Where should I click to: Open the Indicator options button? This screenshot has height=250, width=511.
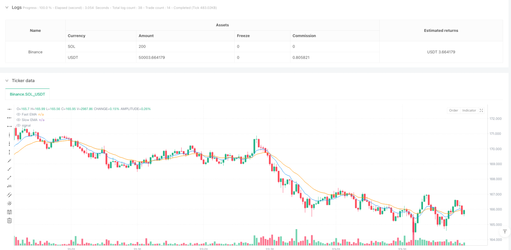point(469,110)
